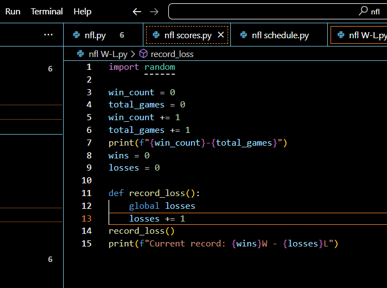Switch to the nfl schedule.py tab
This screenshot has width=387, height=288.
coord(280,35)
